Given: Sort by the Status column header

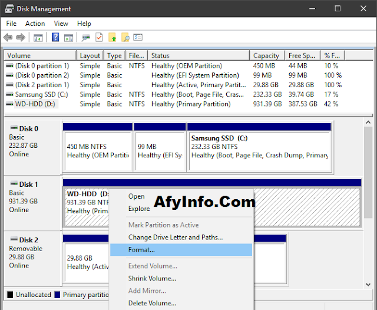Looking at the screenshot, I should click(199, 55).
